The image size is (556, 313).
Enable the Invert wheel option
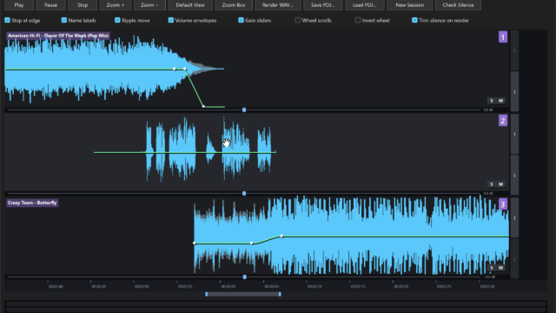click(x=358, y=20)
